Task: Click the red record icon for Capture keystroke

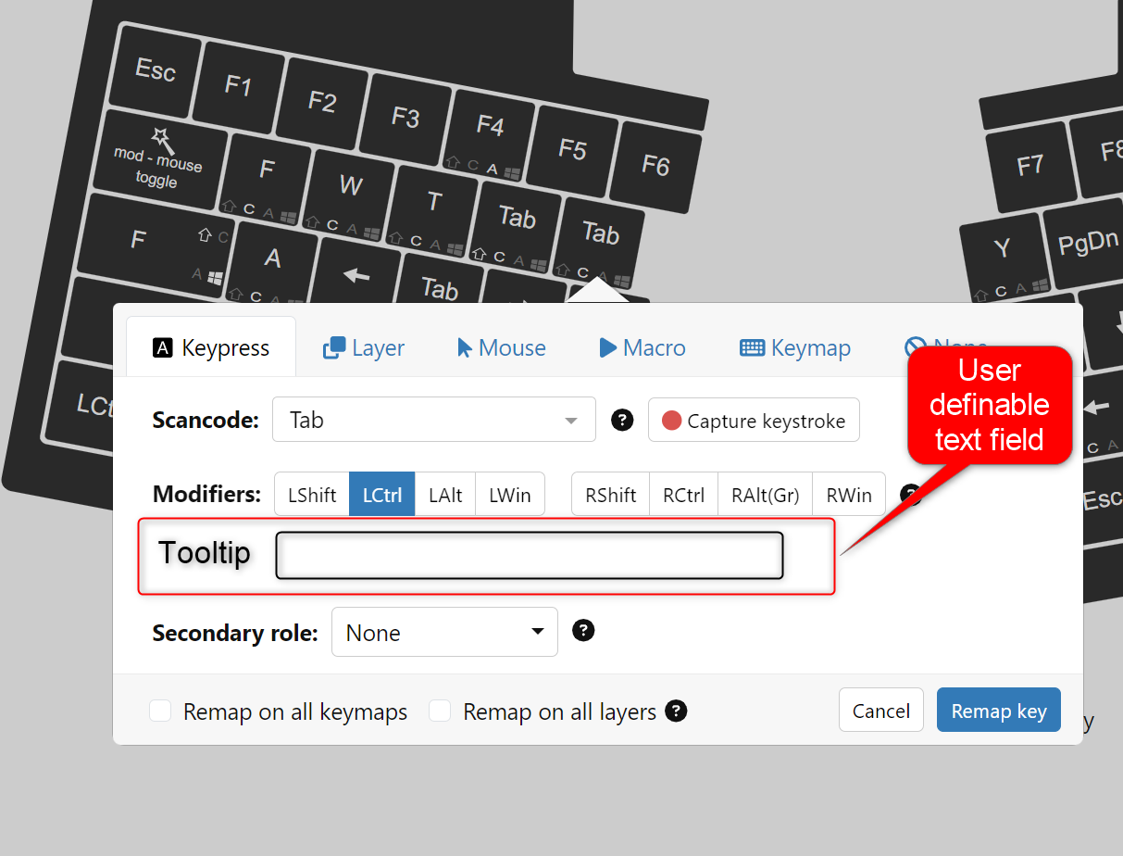Action: click(x=672, y=422)
